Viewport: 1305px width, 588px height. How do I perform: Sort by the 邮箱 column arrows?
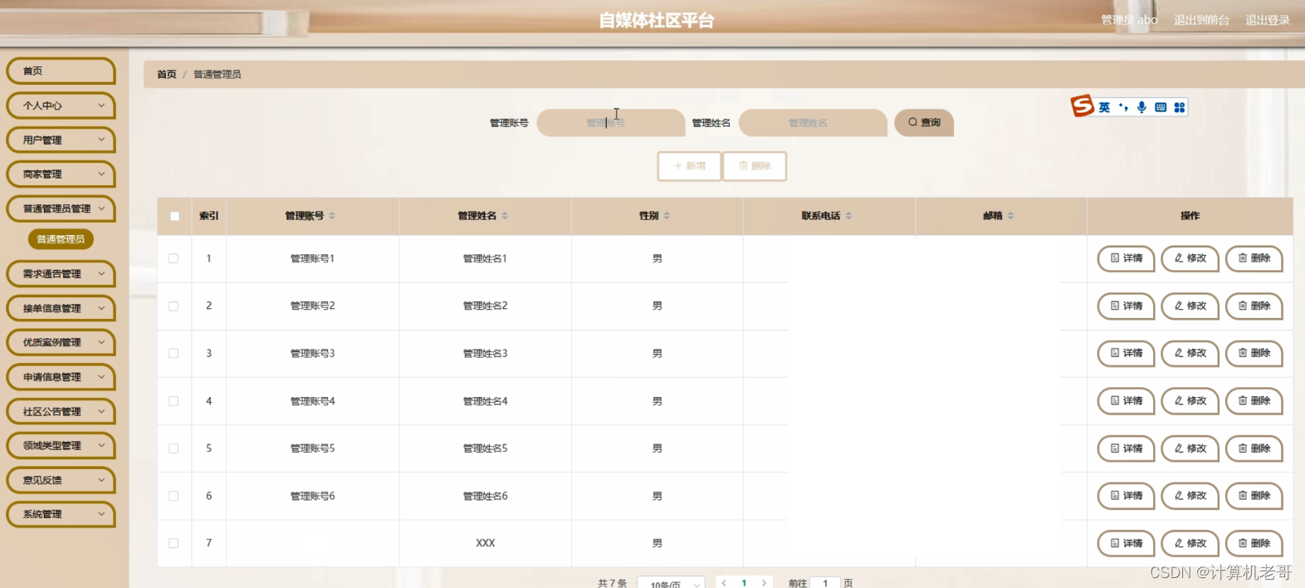pos(1010,216)
